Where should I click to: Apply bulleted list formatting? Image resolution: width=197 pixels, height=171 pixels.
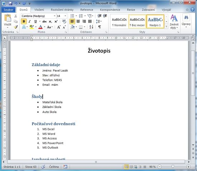coord(72,16)
